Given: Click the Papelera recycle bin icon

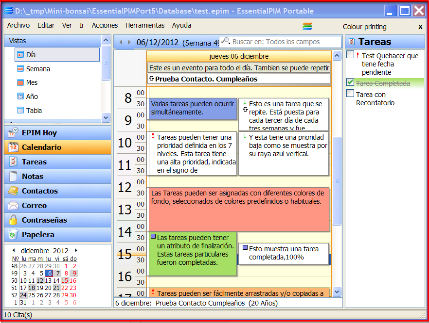Looking at the screenshot, I should [x=13, y=234].
